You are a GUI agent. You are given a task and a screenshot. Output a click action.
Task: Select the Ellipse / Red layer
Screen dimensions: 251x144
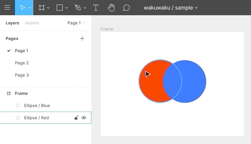(46, 118)
